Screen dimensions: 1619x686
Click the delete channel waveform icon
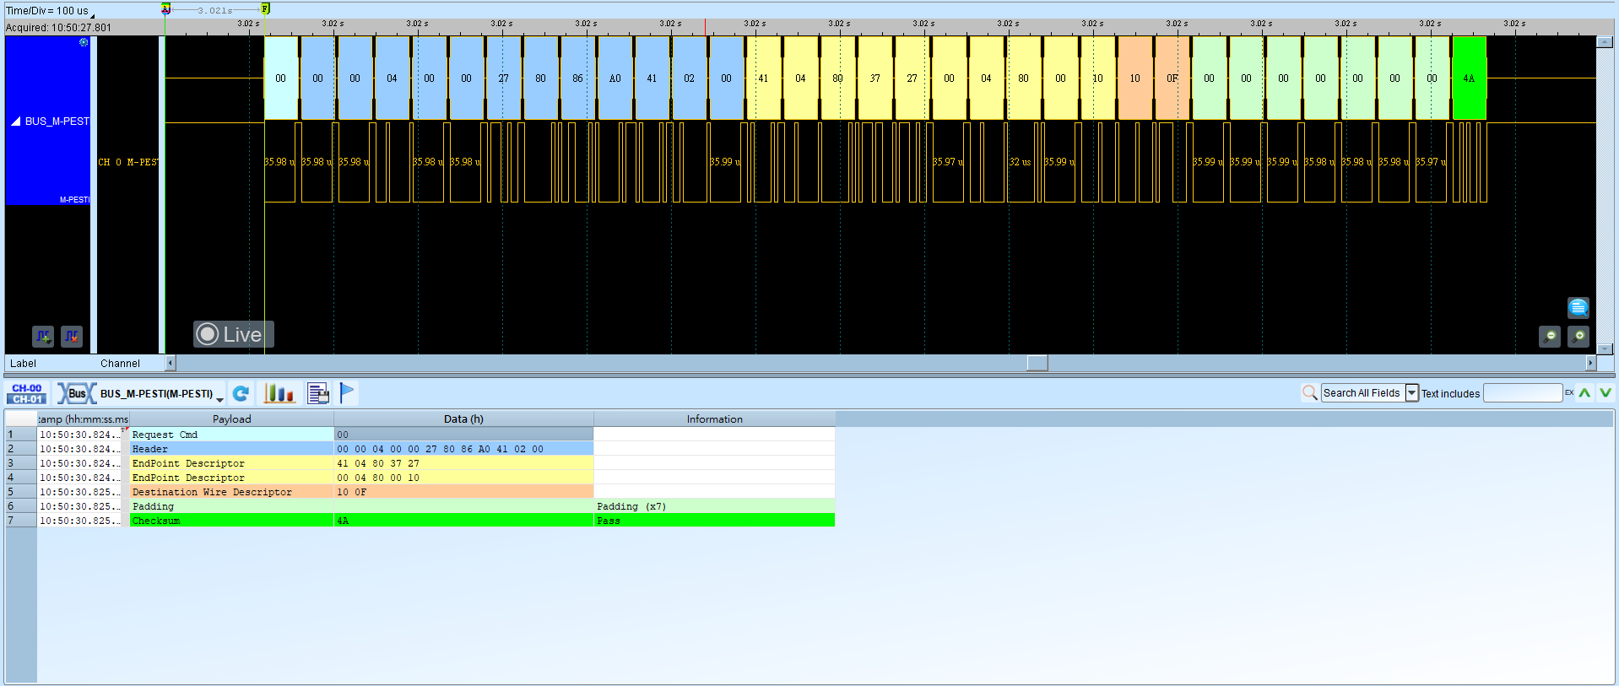click(72, 336)
